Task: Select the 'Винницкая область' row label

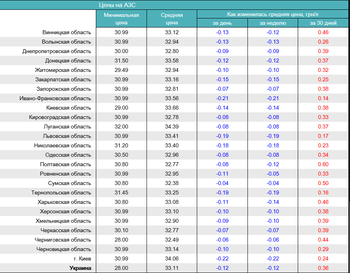Action: (x=67, y=32)
